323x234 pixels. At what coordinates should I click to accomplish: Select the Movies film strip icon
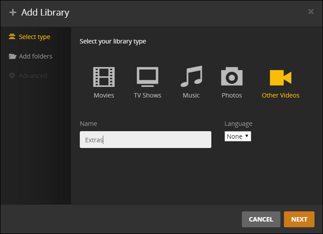104,77
